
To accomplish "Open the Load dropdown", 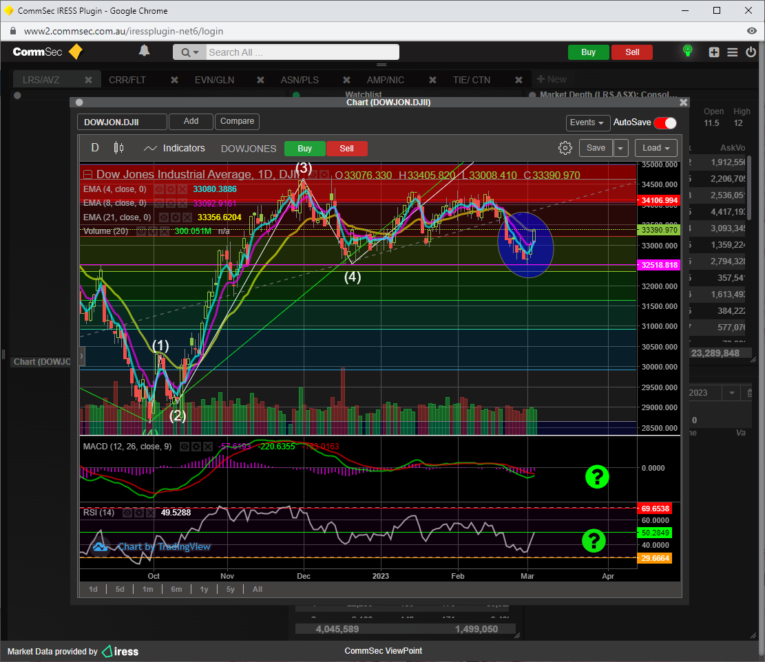I will click(x=656, y=148).
